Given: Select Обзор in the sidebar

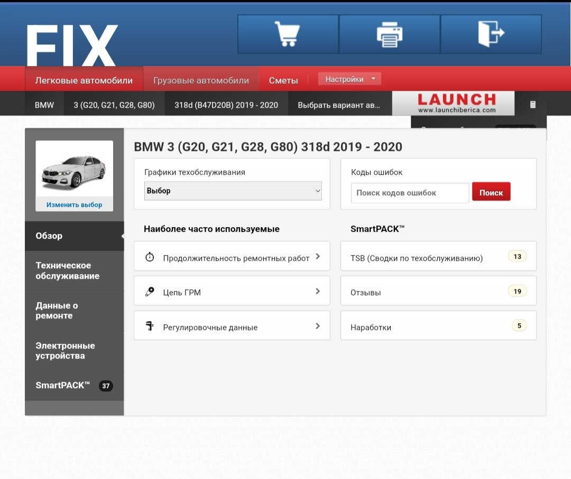Looking at the screenshot, I should pyautogui.click(x=75, y=236).
